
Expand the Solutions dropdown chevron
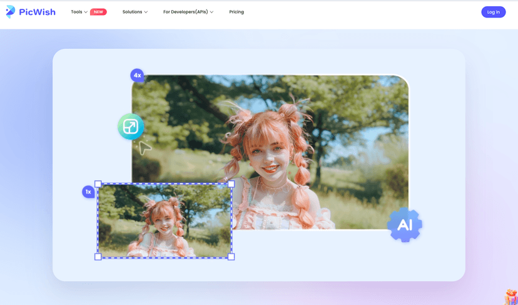click(x=146, y=12)
